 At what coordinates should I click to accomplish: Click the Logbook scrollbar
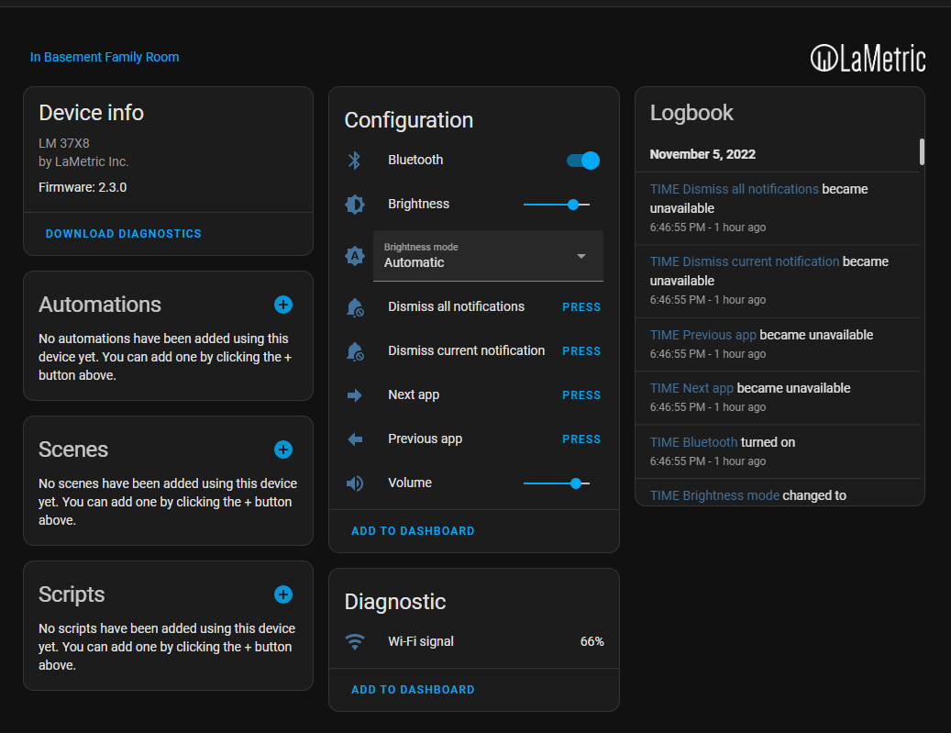[922, 151]
